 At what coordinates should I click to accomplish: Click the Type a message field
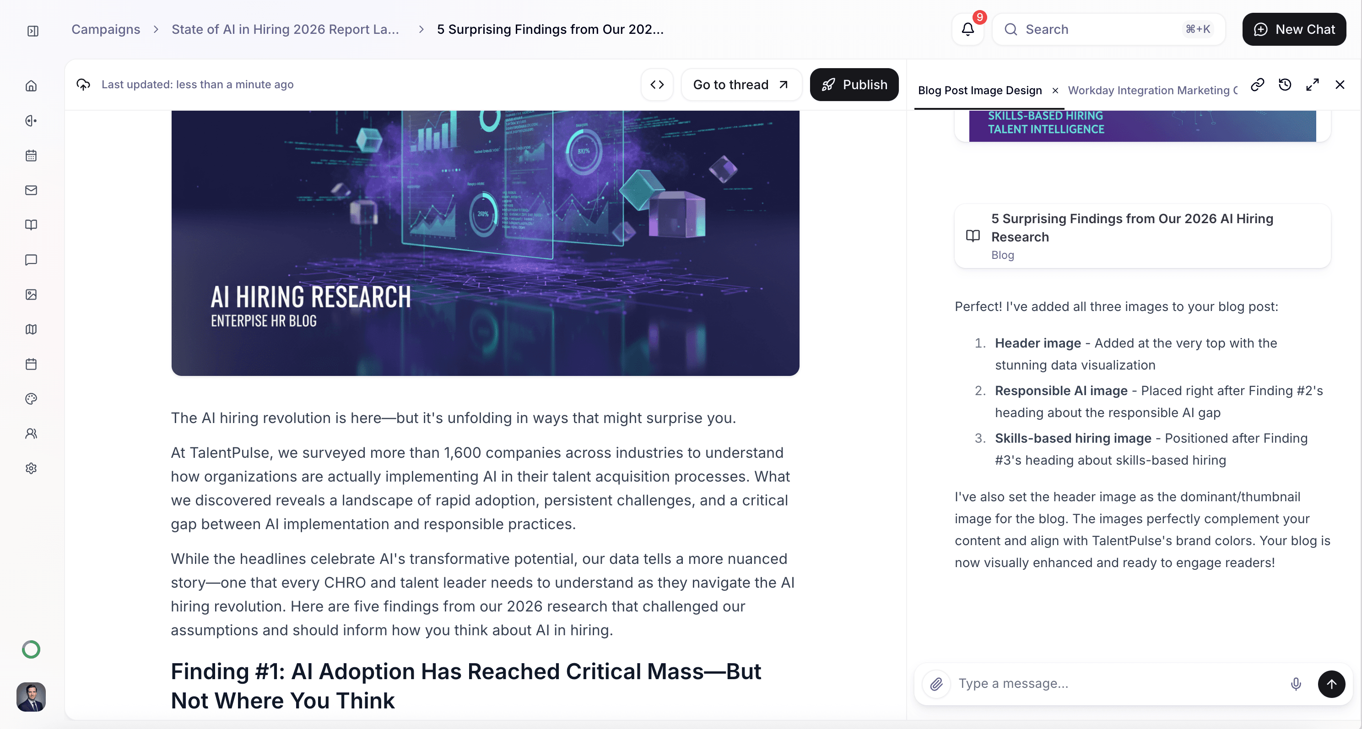1116,684
